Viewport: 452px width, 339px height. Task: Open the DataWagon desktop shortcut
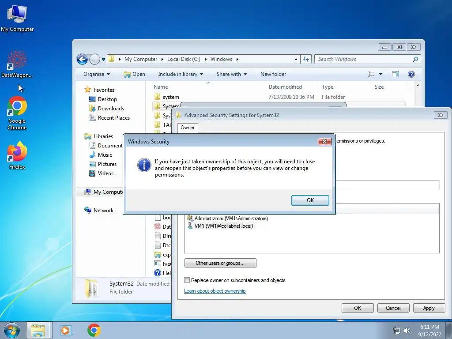coord(17,64)
